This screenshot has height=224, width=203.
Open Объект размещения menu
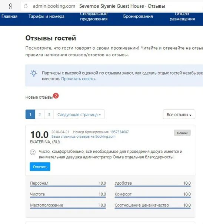(x=182, y=16)
